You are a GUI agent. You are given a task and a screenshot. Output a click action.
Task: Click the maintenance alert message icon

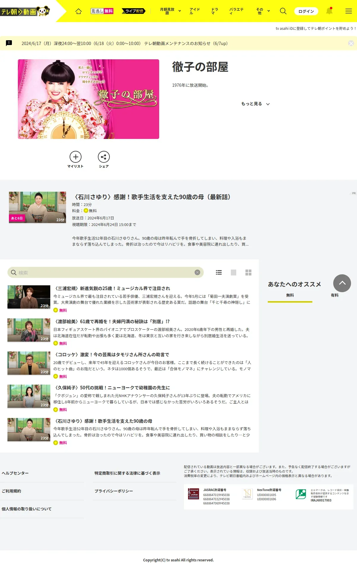[9, 43]
